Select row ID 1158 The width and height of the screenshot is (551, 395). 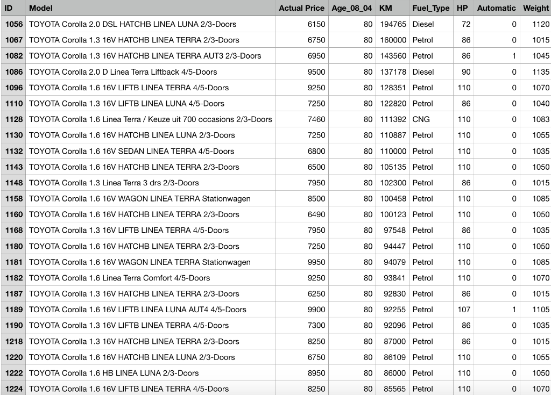[x=13, y=199]
